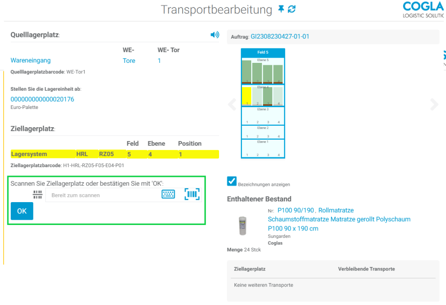Go to next rack field arrow
The height and width of the screenshot is (305, 446).
[434, 105]
